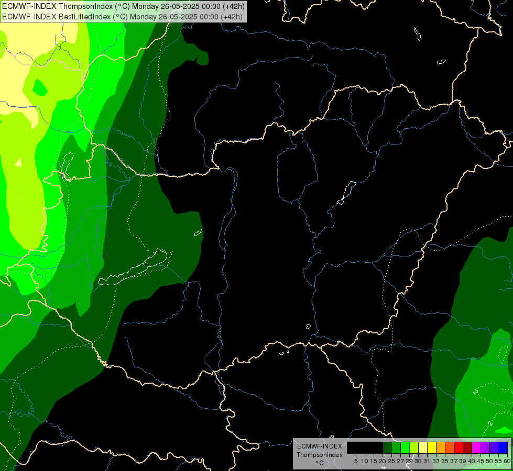Click the BestLiftedIndex title line at top
The image size is (513, 471).
pos(122,16)
